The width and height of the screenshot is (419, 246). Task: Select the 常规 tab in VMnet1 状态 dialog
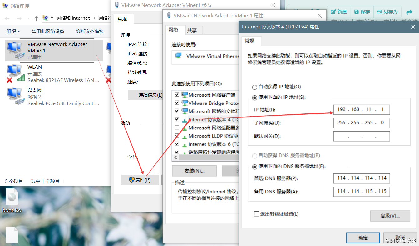[122, 19]
